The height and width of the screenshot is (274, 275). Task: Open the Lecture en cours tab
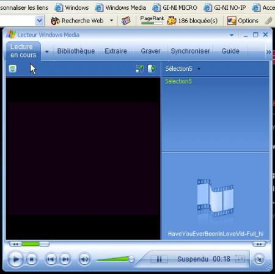coord(23,51)
